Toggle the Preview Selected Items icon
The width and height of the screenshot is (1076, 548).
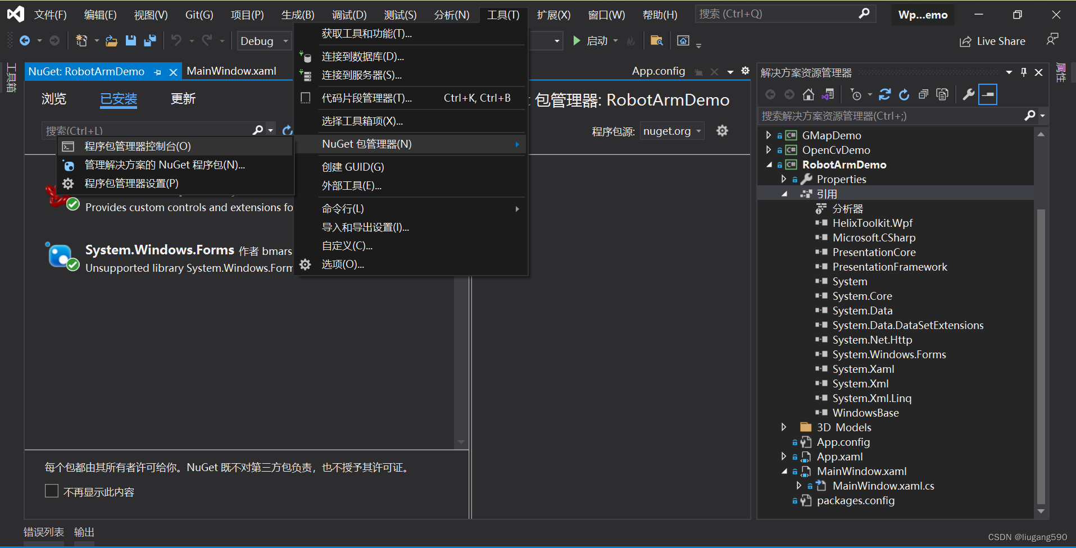click(988, 94)
